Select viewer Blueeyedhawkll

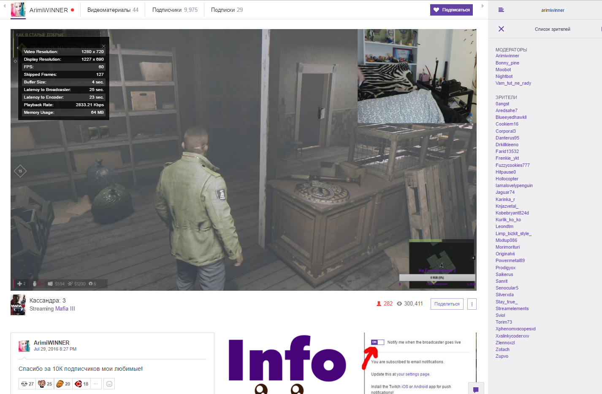point(511,117)
